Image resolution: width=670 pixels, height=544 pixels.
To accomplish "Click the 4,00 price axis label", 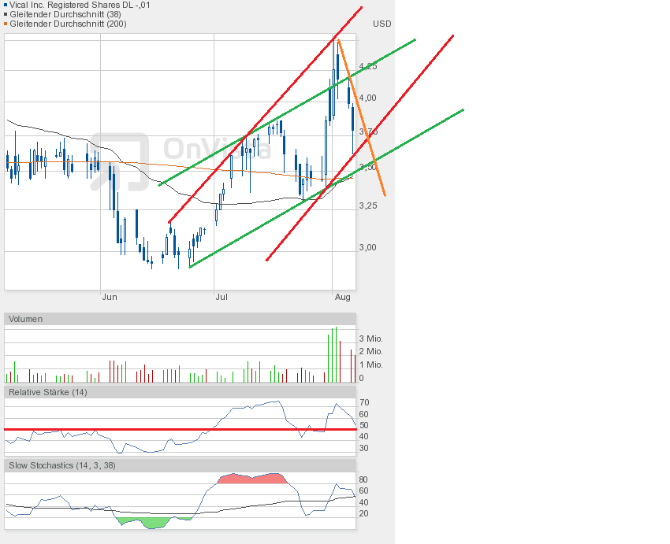I will tap(367, 98).
